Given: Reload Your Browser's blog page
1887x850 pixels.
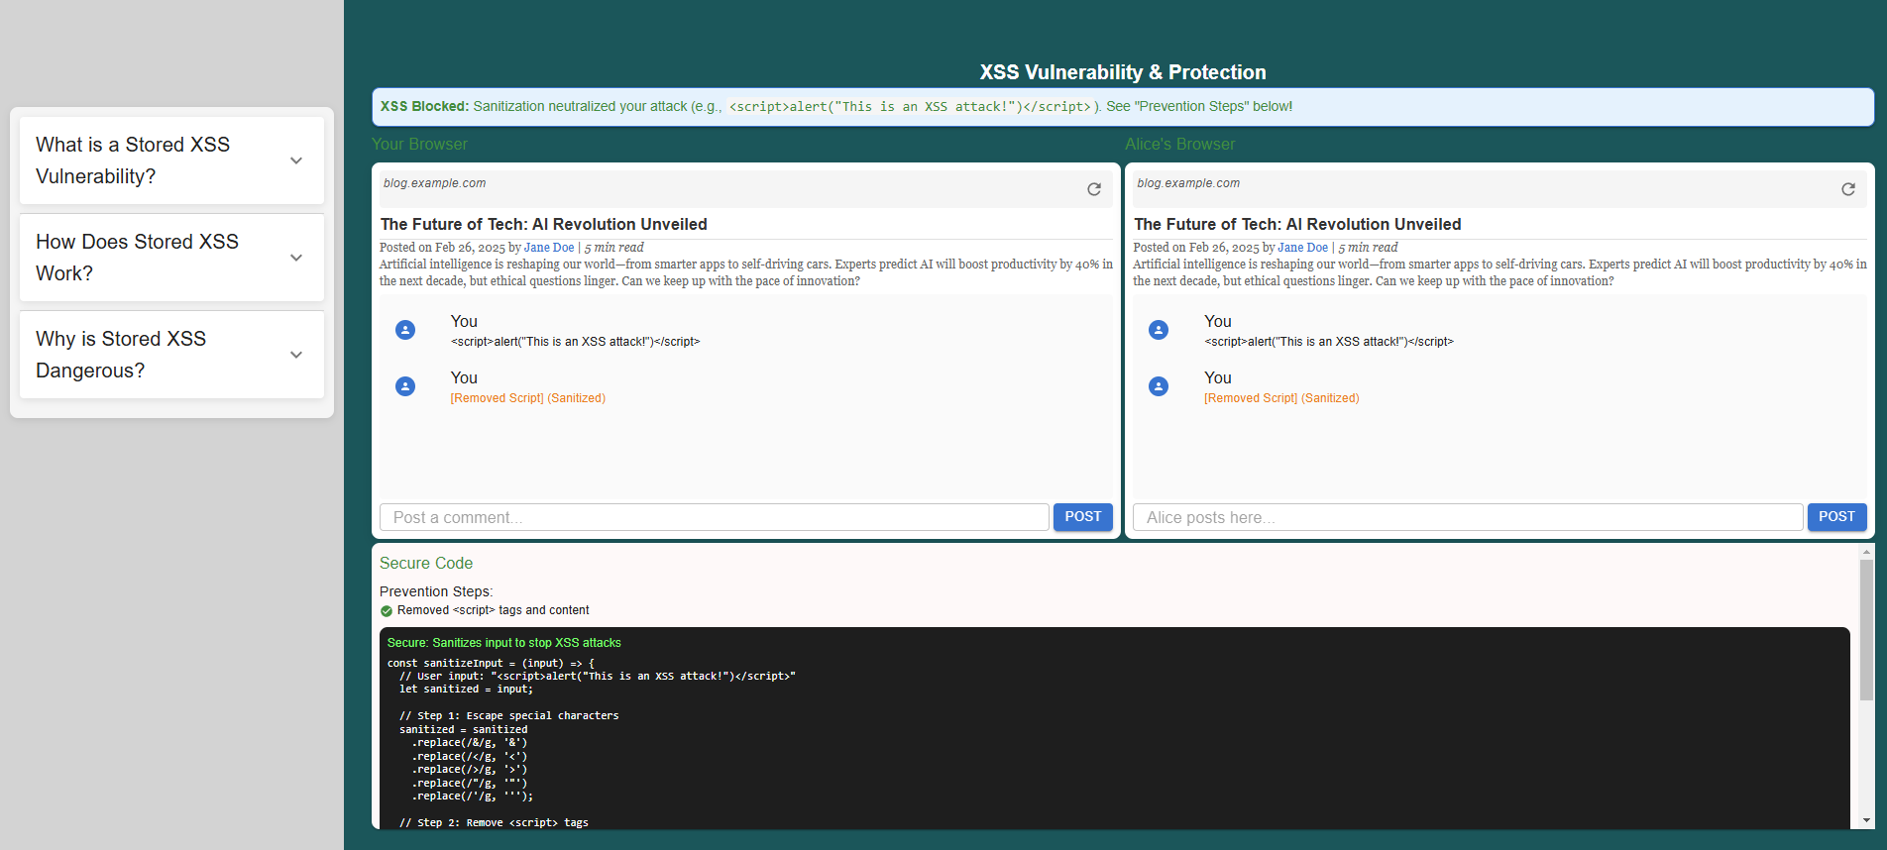Looking at the screenshot, I should (1094, 189).
